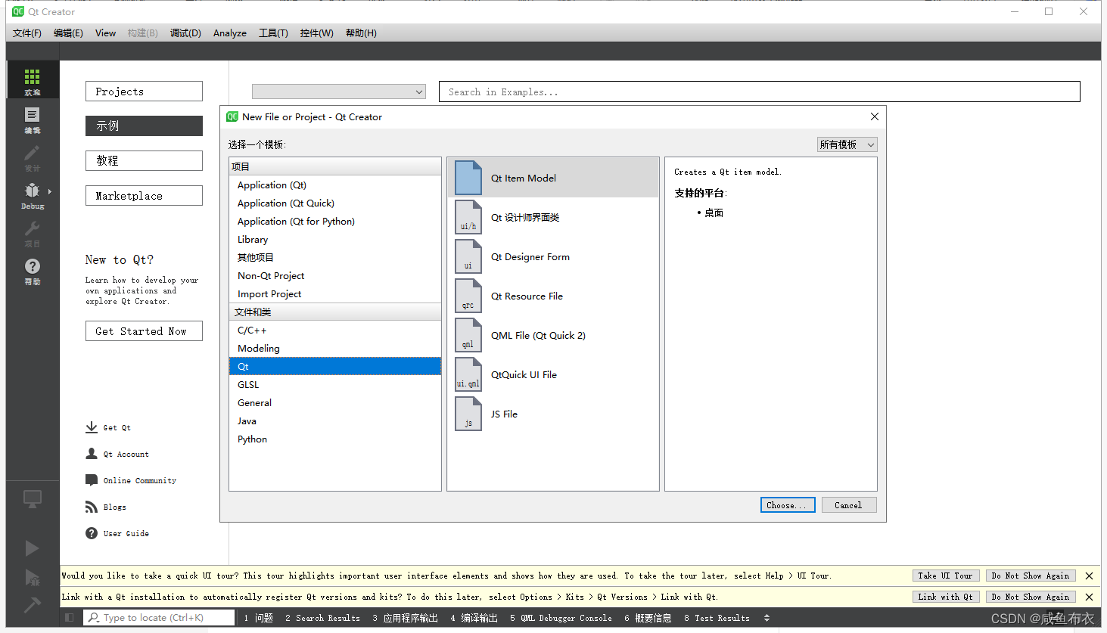
Task: Open the output panes selector arrows
Action: (x=767, y=618)
